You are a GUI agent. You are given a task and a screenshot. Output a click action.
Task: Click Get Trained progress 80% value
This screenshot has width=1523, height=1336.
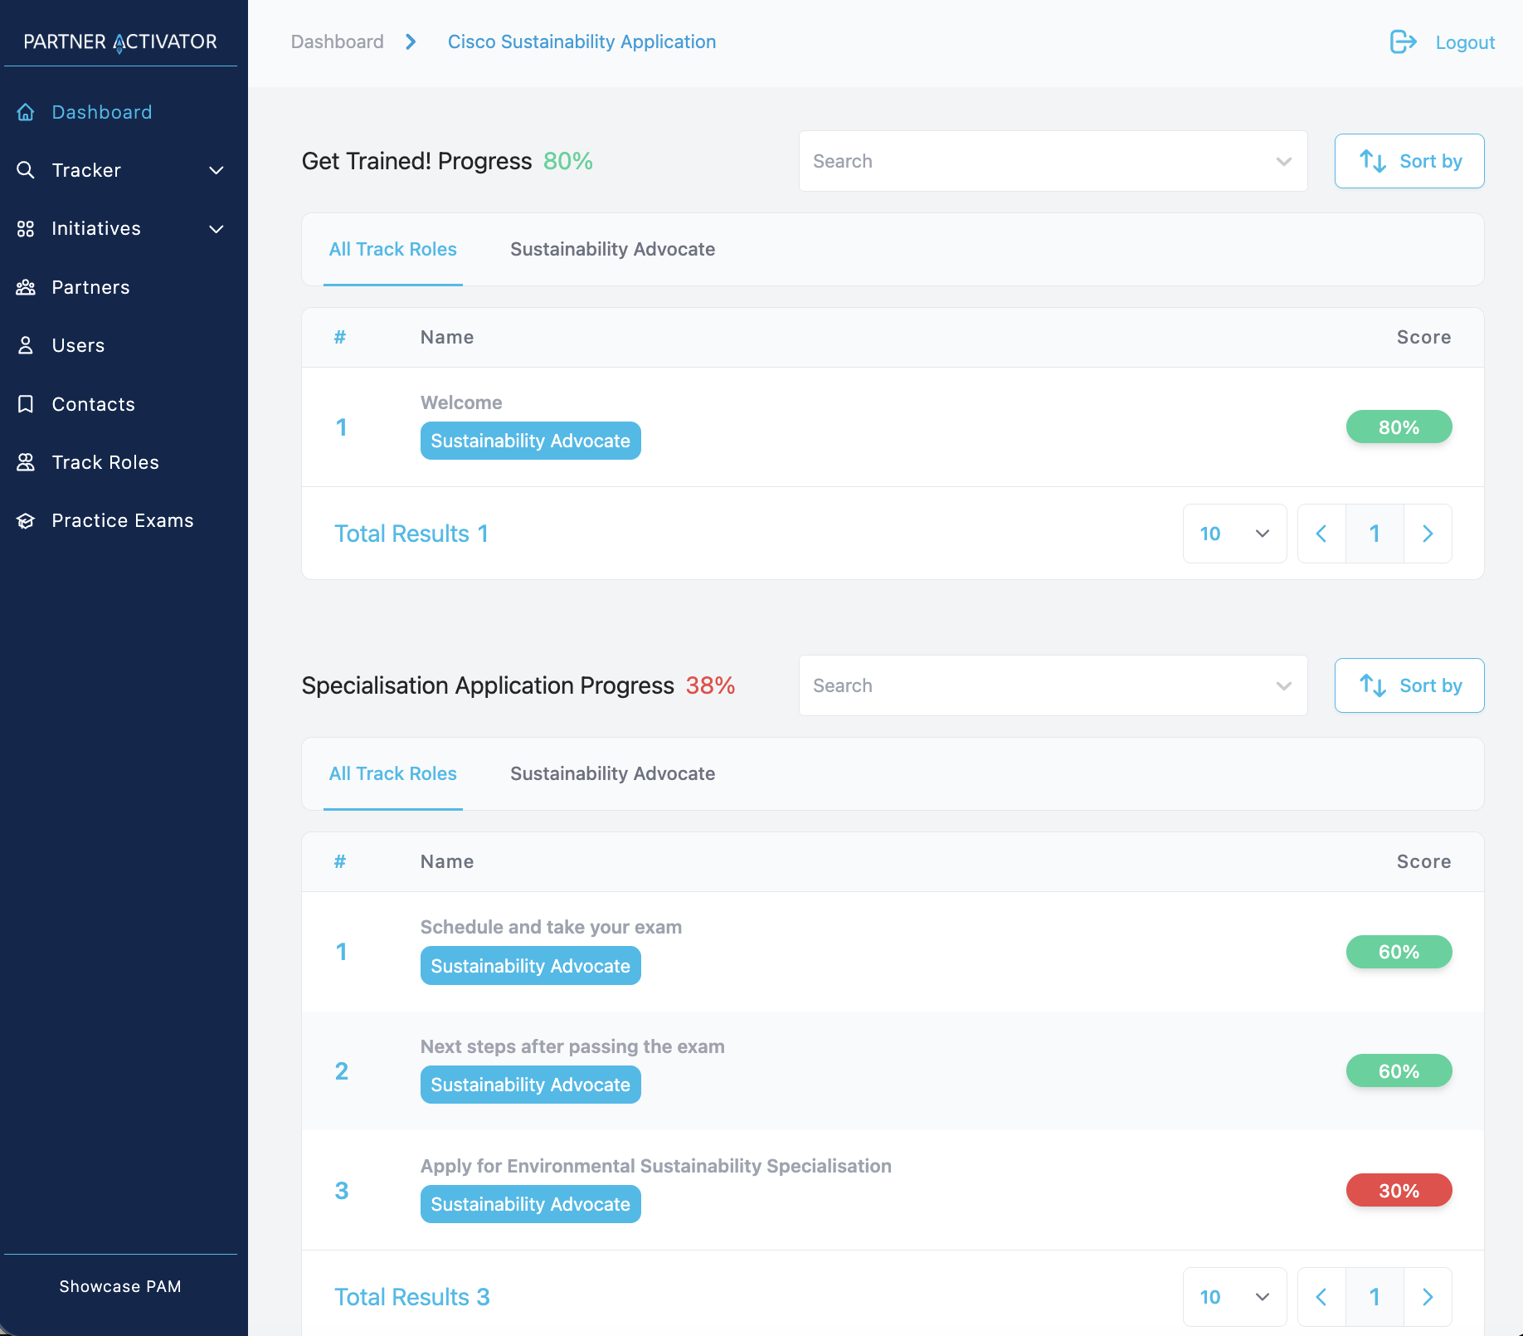[568, 161]
